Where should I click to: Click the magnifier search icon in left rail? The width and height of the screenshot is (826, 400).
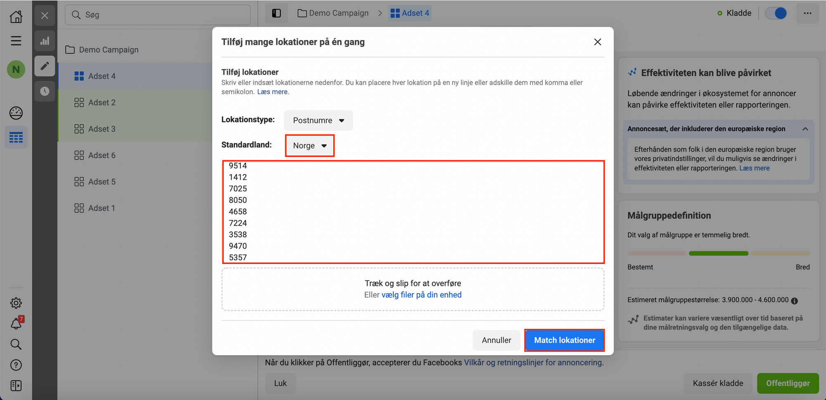tap(16, 344)
